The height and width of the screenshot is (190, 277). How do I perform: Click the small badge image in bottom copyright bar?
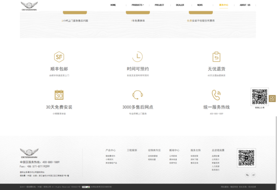click(x=86, y=187)
